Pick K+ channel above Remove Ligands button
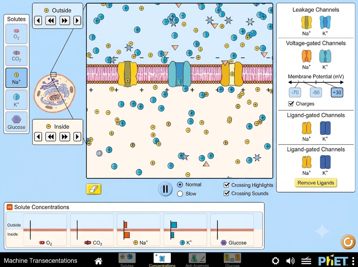The width and height of the screenshot is (358, 267). coord(325,162)
